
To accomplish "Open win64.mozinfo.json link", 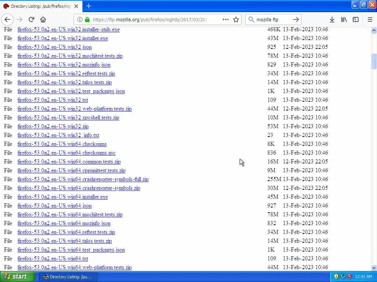I will click(x=64, y=224).
